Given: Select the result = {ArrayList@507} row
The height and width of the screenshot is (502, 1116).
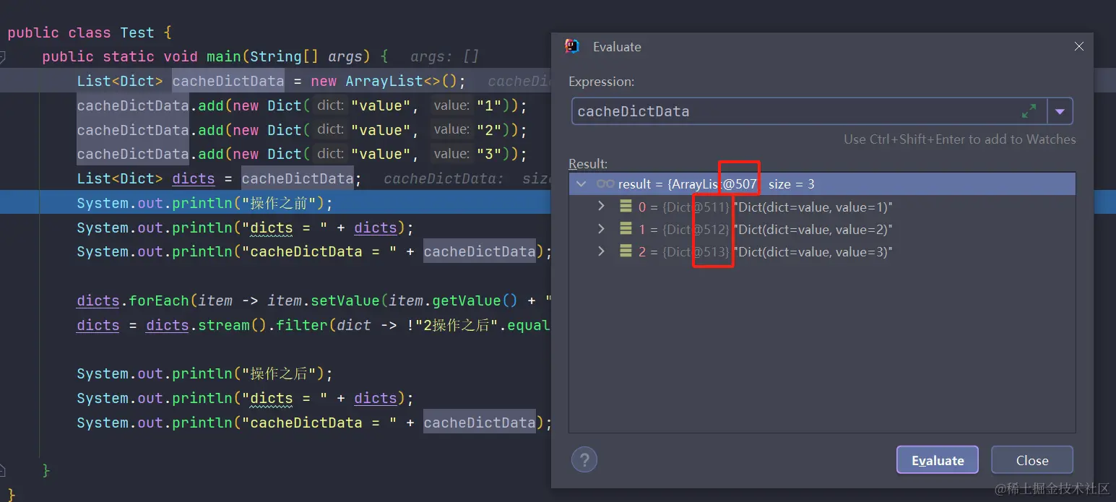Looking at the screenshot, I should (822, 184).
